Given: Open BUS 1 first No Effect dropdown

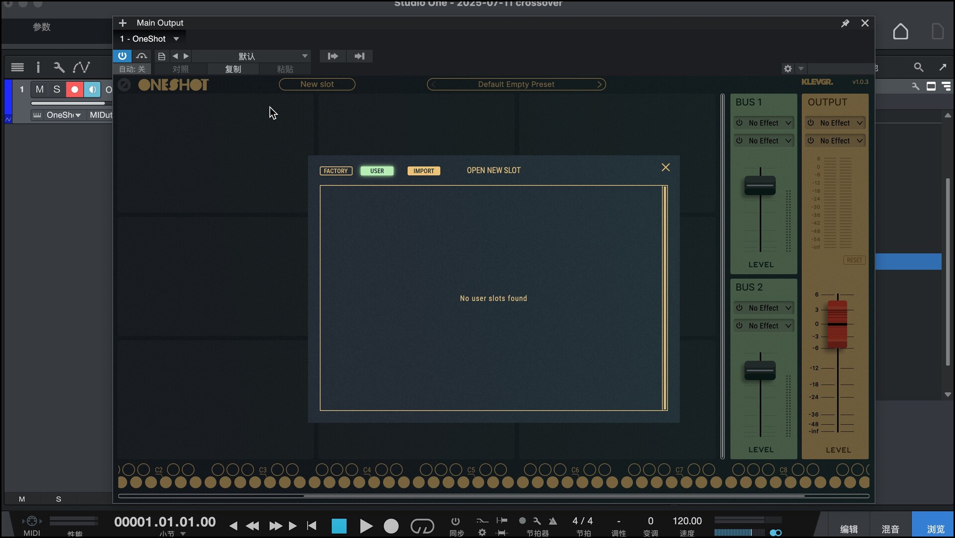Looking at the screenshot, I should pyautogui.click(x=769, y=123).
